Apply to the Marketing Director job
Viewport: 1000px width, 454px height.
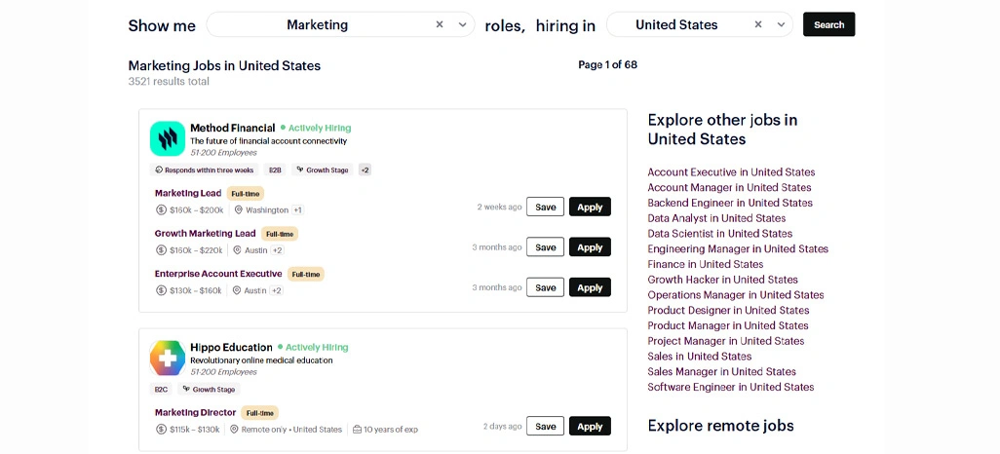click(590, 426)
